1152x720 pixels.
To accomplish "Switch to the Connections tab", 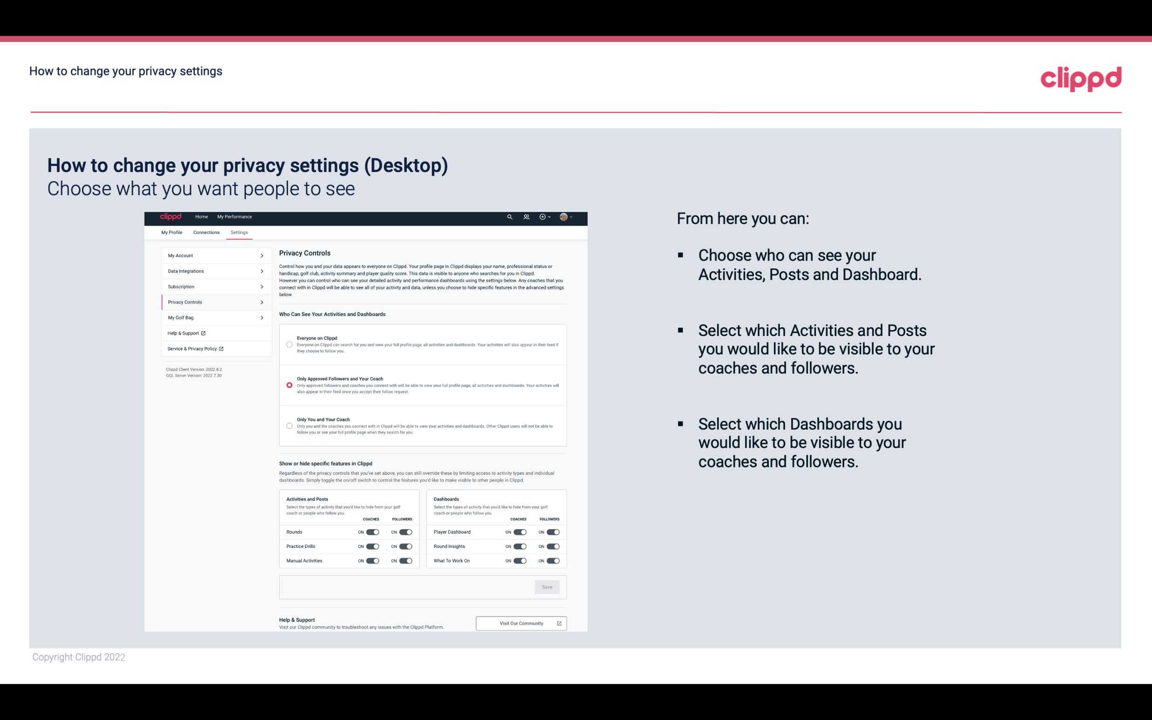I will [206, 232].
